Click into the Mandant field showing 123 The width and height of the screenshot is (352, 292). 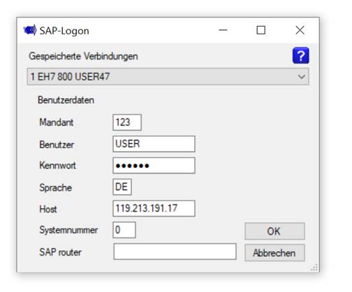[x=127, y=123]
